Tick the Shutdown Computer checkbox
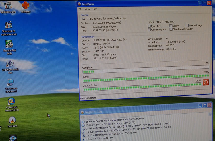The image size is (215, 141). click(x=171, y=29)
